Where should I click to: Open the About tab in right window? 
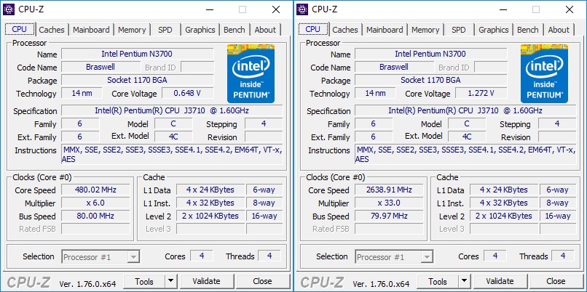559,30
